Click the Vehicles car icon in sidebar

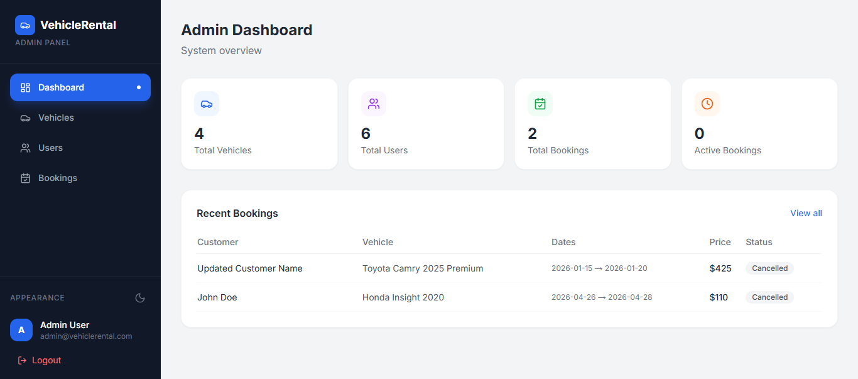click(x=25, y=118)
